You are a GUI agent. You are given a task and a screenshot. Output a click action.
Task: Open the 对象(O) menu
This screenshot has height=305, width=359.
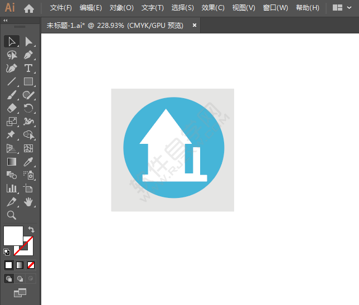pos(122,8)
